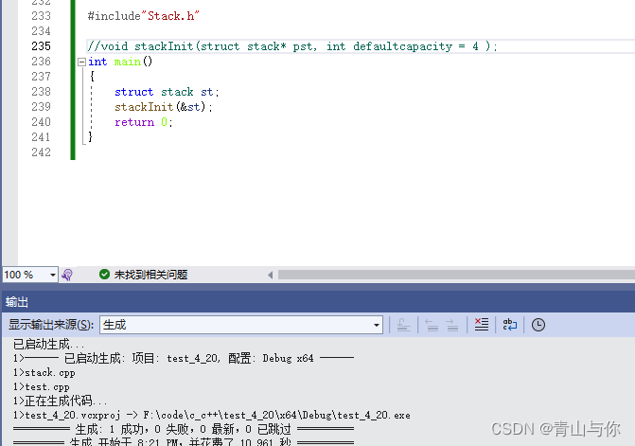Open the zoom level 100 % dropdown
The height and width of the screenshot is (446, 635).
pos(51,275)
